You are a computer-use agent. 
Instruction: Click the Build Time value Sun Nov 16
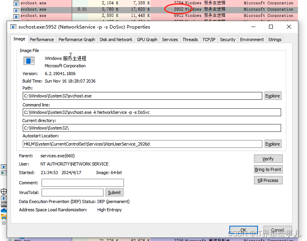[70, 81]
